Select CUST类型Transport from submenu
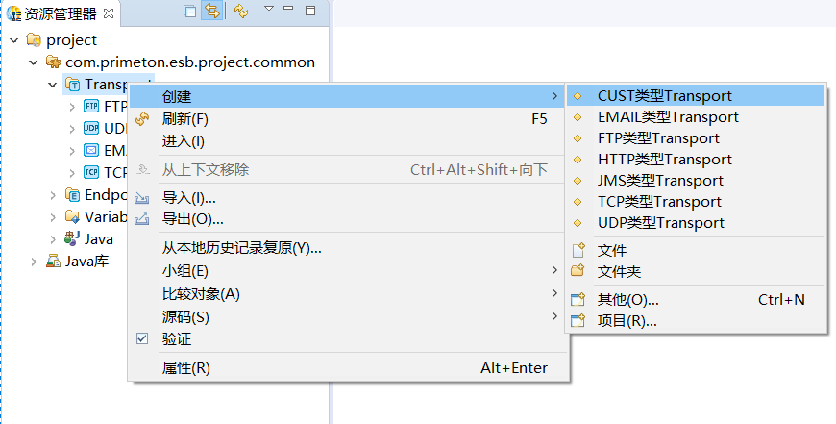Viewport: 836px width, 424px height. [664, 96]
